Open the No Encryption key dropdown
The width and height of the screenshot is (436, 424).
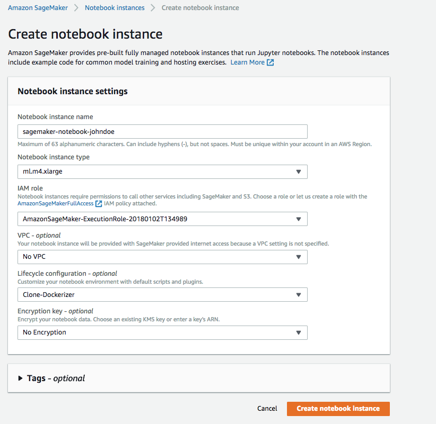pyautogui.click(x=162, y=332)
